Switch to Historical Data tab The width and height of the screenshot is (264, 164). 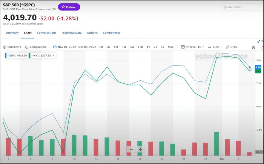[x=71, y=33]
